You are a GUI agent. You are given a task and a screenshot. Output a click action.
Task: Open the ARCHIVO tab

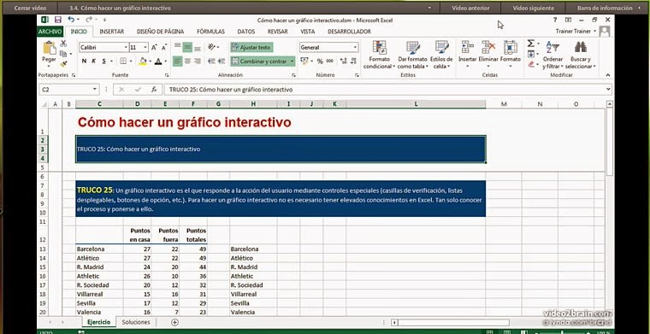(50, 32)
